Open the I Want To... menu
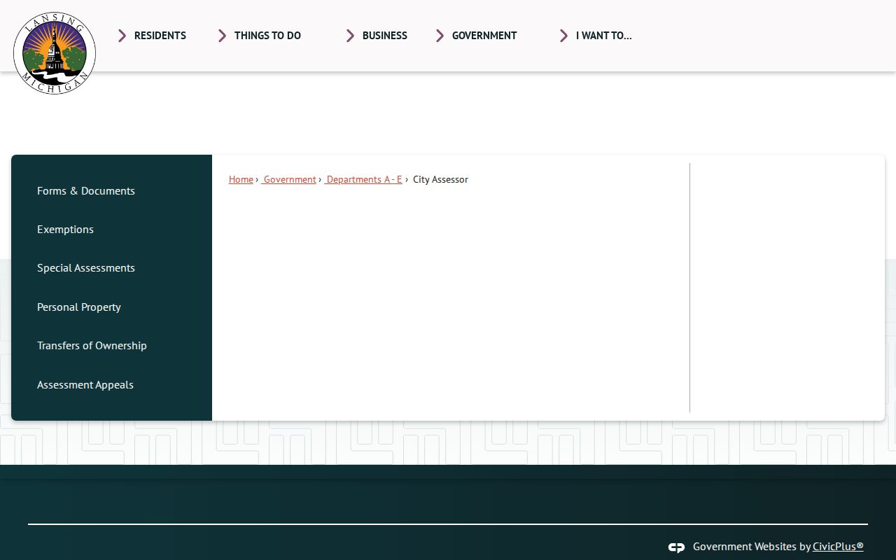The width and height of the screenshot is (896, 560). (x=604, y=36)
